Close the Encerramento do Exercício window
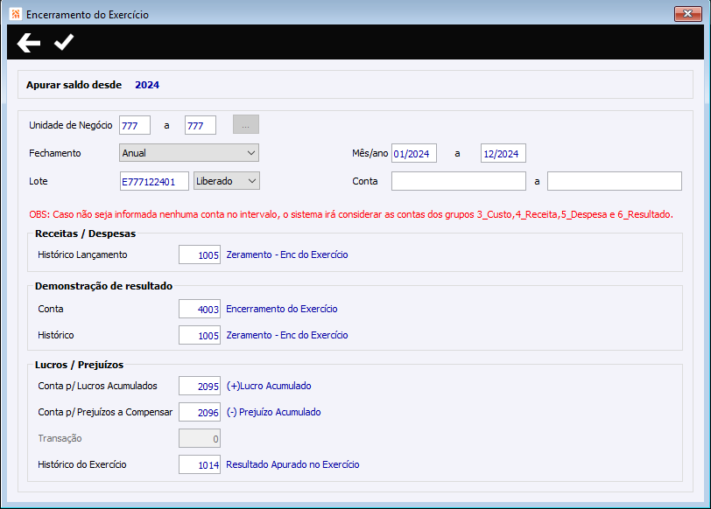The image size is (711, 509). tap(688, 14)
